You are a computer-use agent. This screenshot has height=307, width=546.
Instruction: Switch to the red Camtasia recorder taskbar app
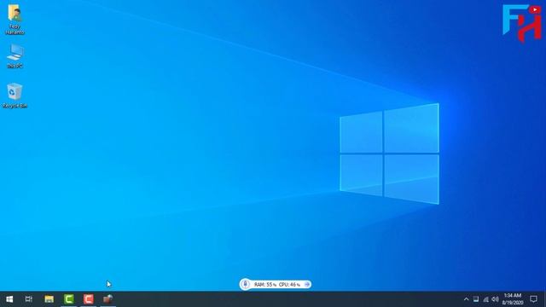pyautogui.click(x=88, y=299)
